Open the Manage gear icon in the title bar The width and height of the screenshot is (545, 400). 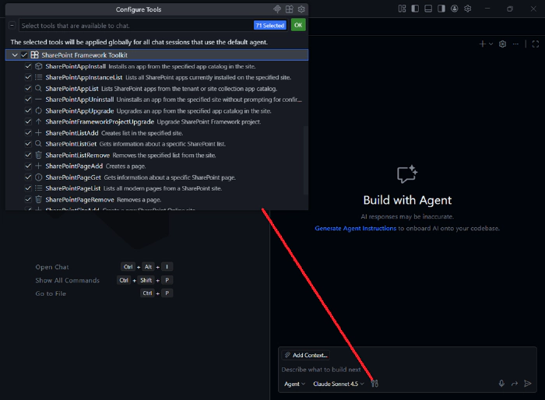468,9
